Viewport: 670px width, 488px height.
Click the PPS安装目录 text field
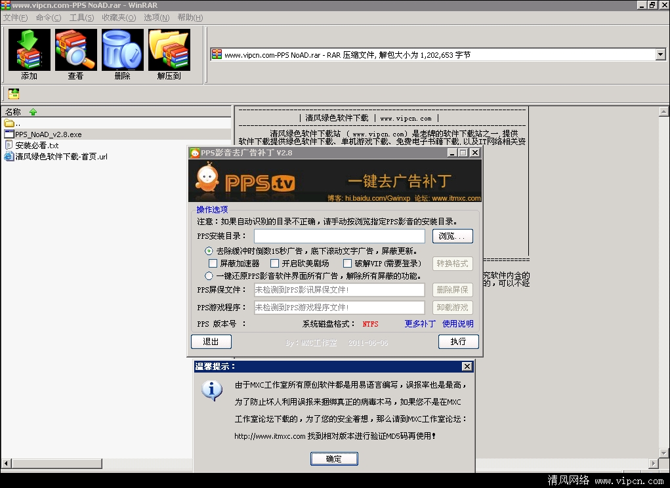coord(339,236)
